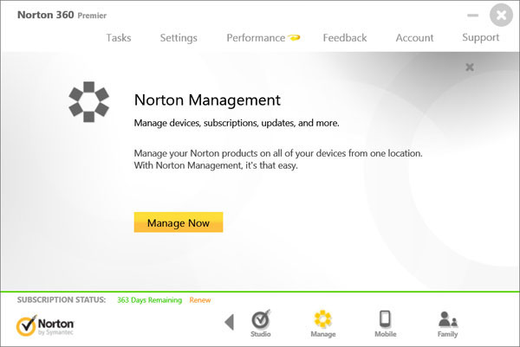The width and height of the screenshot is (520, 347).
Task: Open the Feedback link
Action: pos(345,38)
